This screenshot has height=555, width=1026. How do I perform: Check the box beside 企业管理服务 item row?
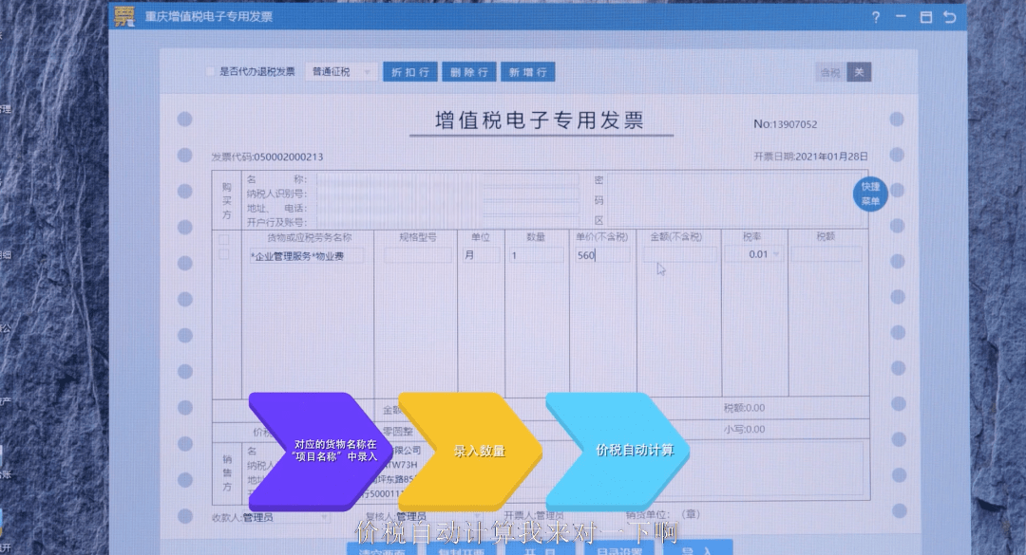pos(224,254)
